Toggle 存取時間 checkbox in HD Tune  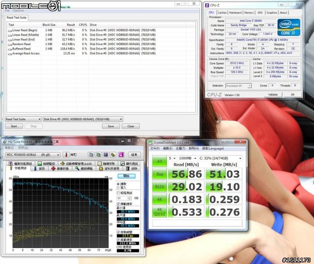coord(118,232)
